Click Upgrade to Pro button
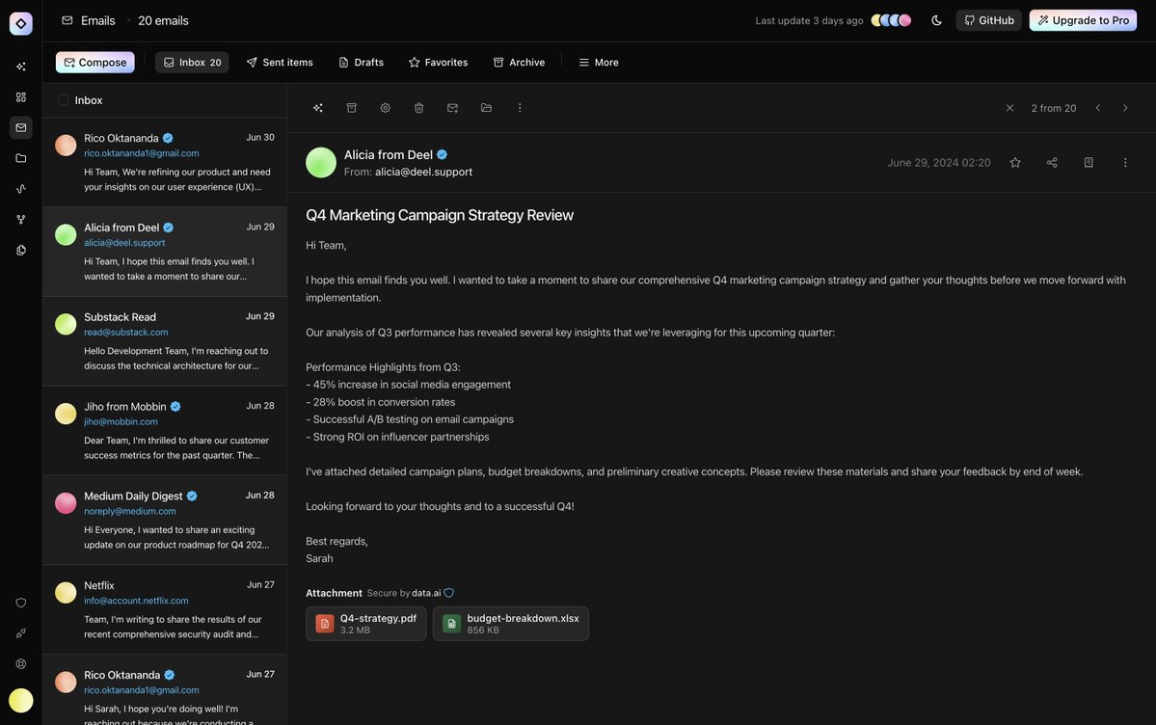Viewport: 1156px width, 725px height. 1083,20
